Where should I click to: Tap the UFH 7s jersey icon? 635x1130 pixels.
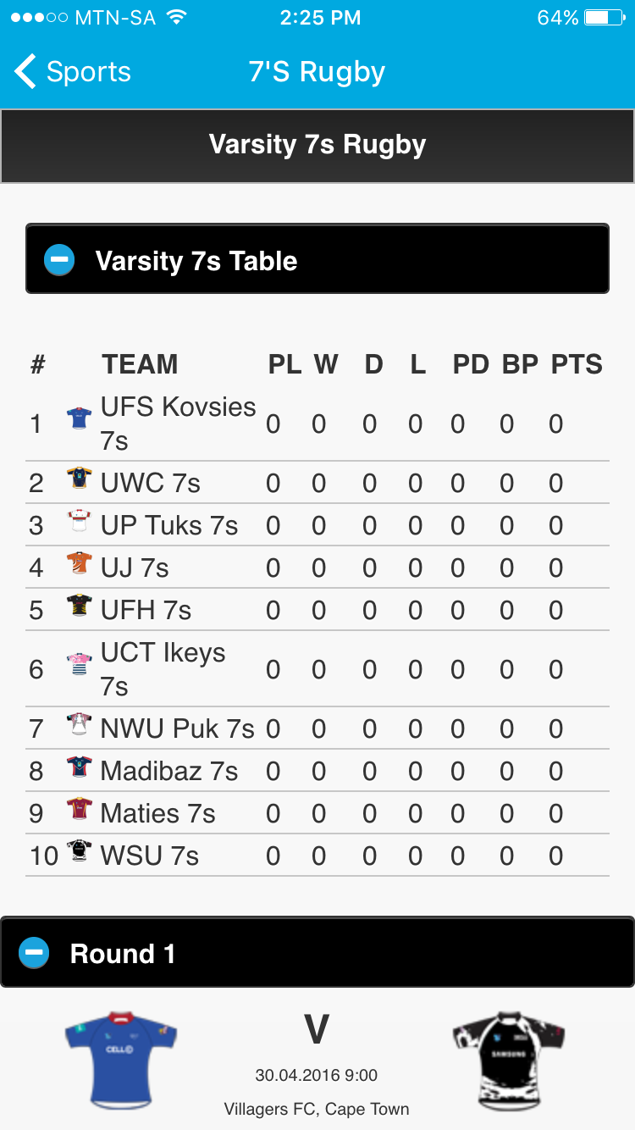coord(79,606)
